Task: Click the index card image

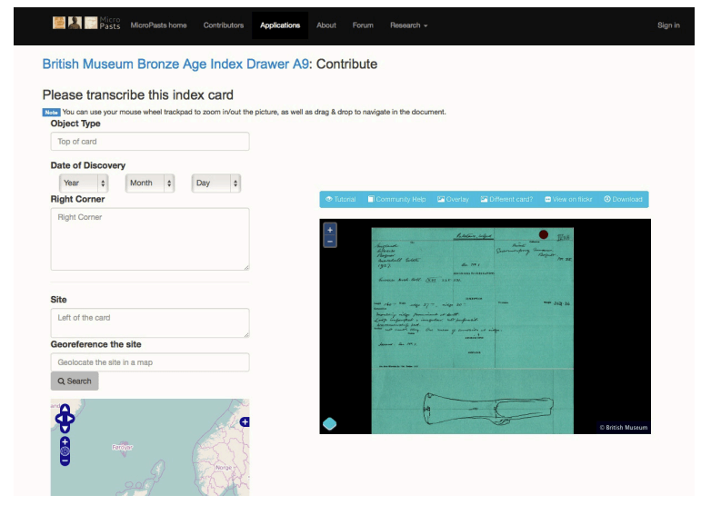Action: coord(472,331)
